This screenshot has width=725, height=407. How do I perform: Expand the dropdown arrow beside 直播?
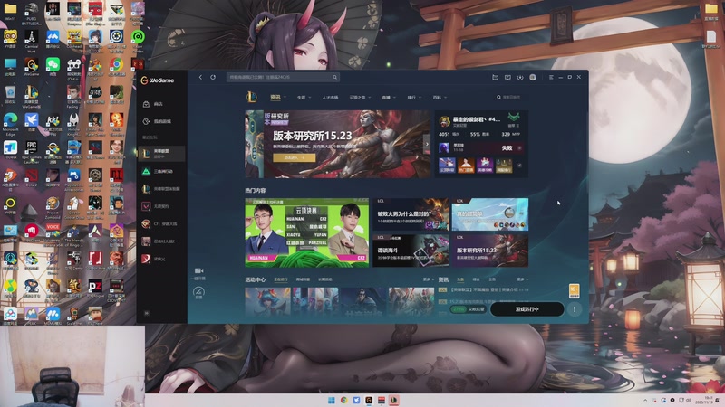coord(394,98)
